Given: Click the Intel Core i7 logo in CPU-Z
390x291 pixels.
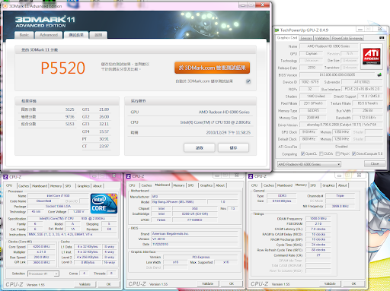Looking at the screenshot, I should coord(104,204).
